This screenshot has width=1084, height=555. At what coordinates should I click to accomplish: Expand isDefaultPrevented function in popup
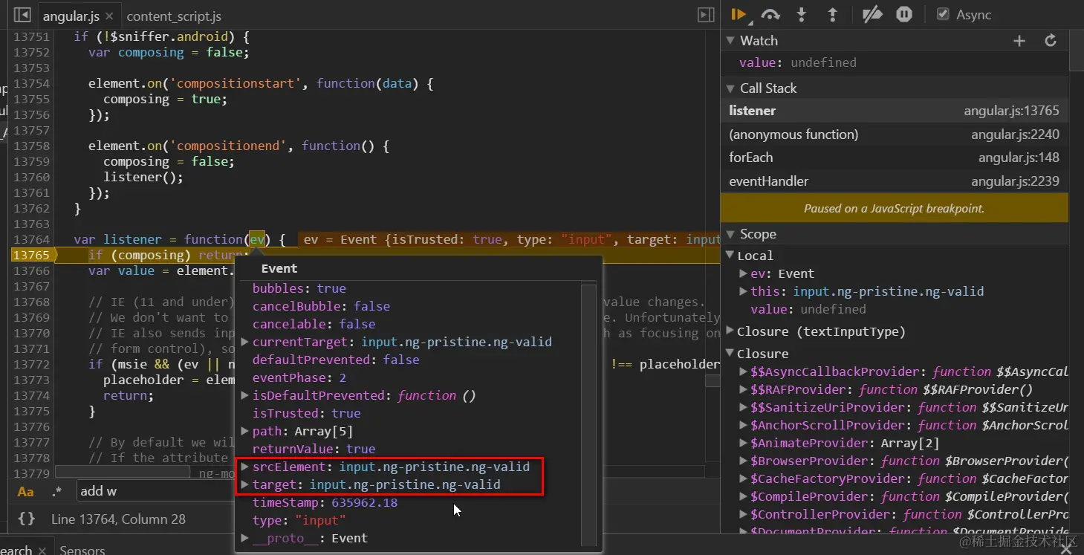click(x=245, y=395)
